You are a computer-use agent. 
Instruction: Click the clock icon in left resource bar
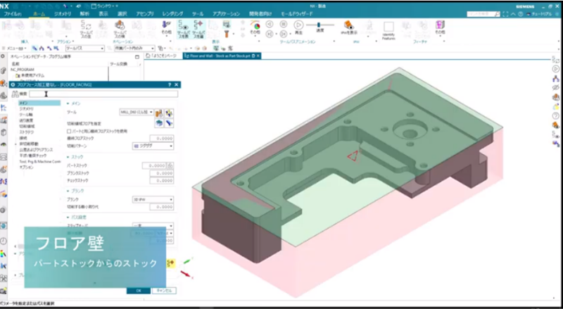4,241
